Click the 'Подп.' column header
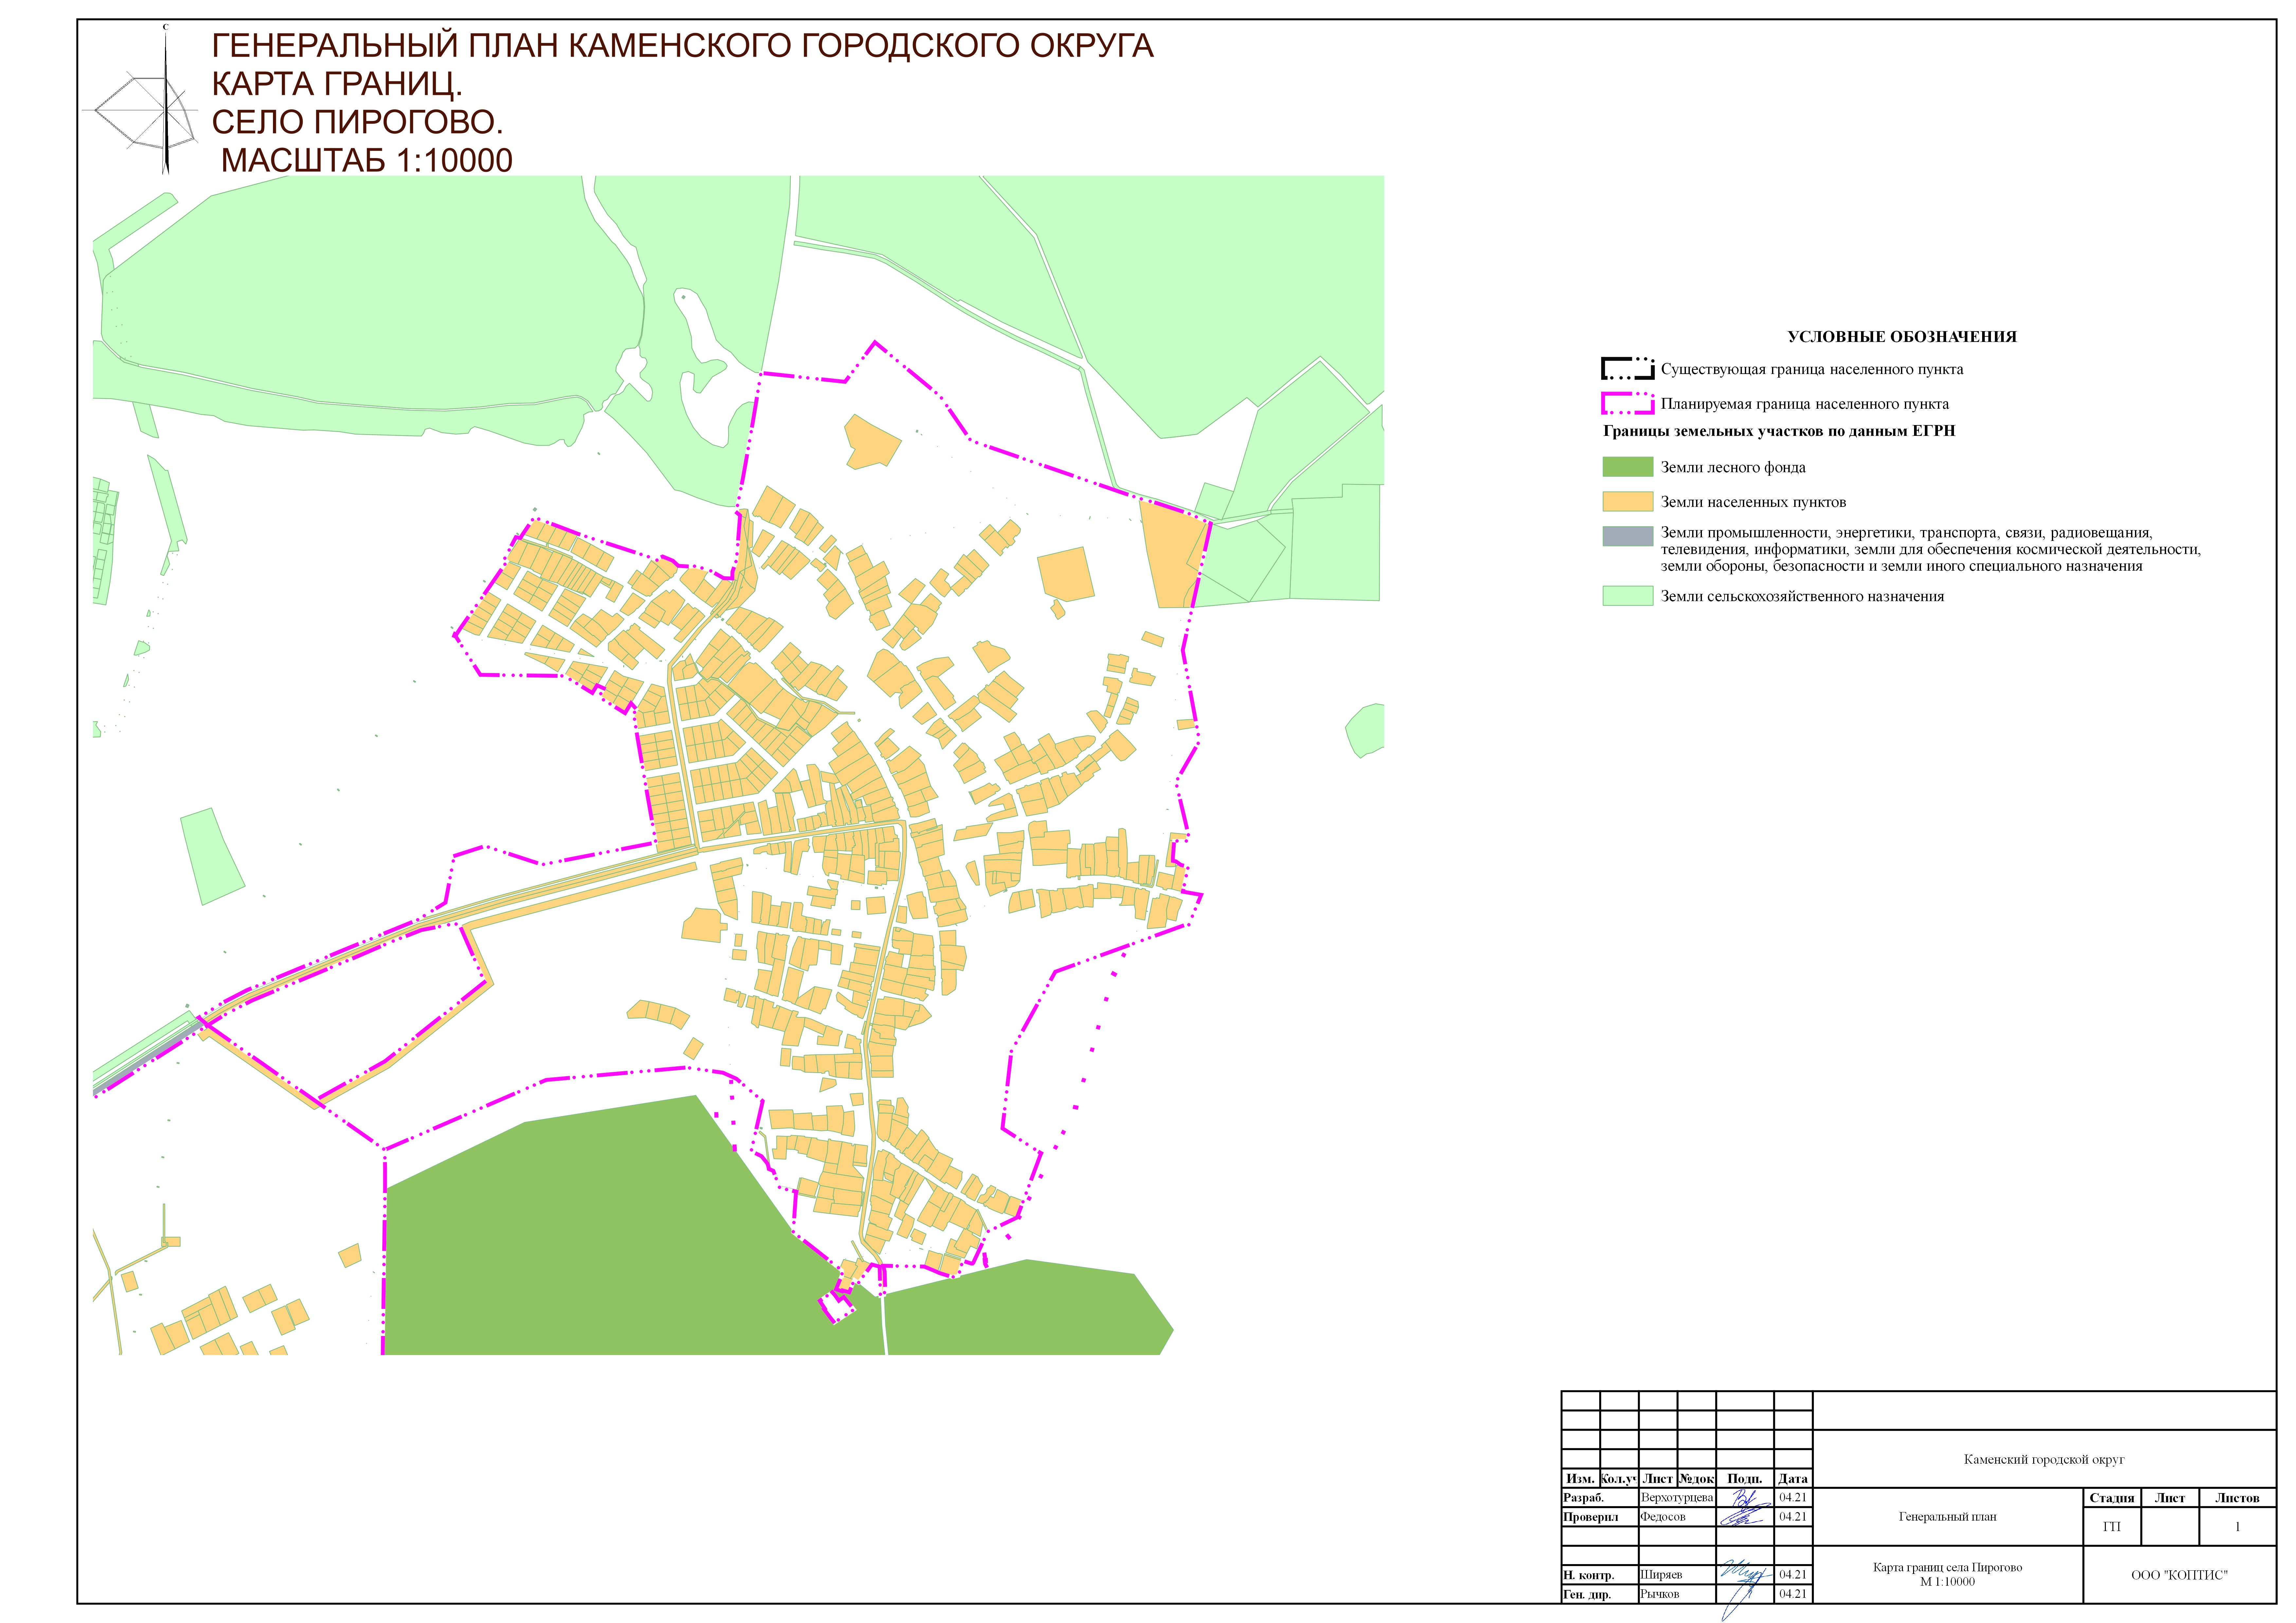The width and height of the screenshot is (2296, 1623). [1745, 1479]
